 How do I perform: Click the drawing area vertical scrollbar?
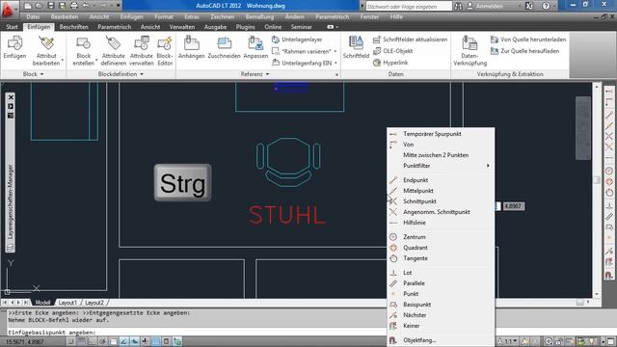[x=597, y=190]
